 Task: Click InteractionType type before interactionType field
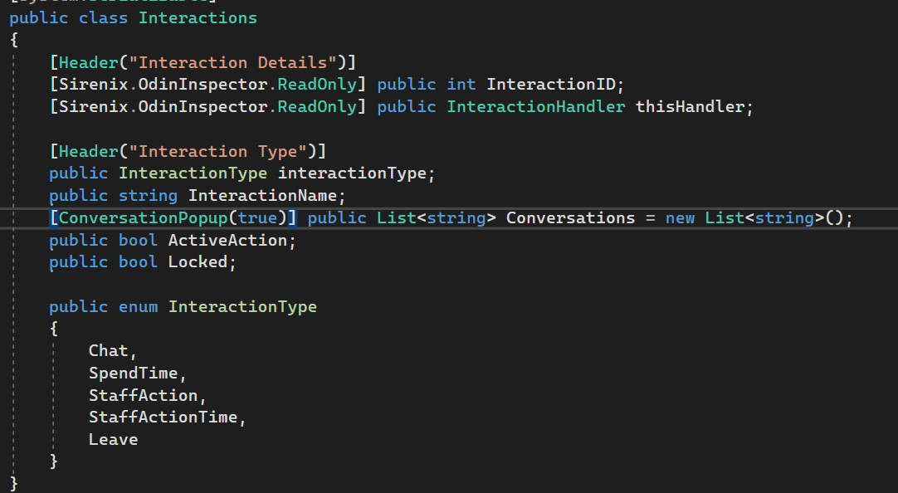point(193,173)
